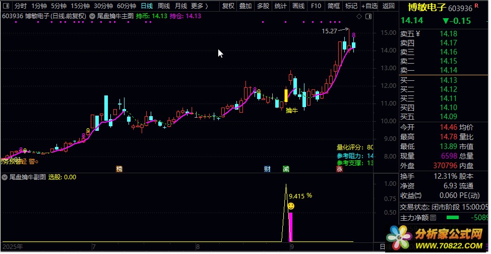Screen dimensions: 491x254
Task: Click the smiley face signal icon
Action: (291, 206)
